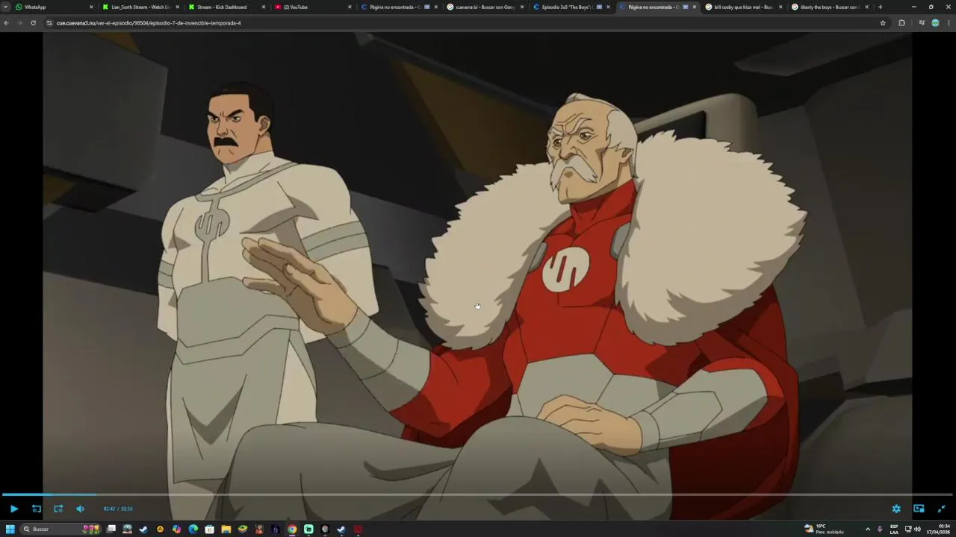The width and height of the screenshot is (956, 537).
Task: Open the browser extensions menu
Action: click(901, 23)
